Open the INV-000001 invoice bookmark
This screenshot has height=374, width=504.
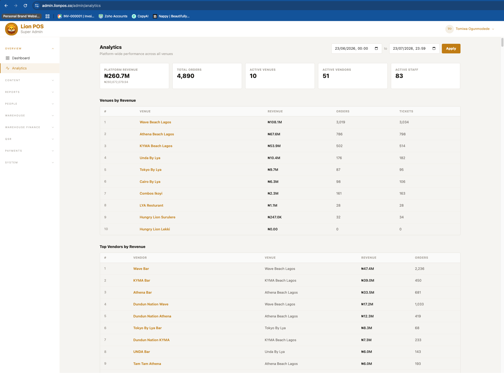pos(76,16)
